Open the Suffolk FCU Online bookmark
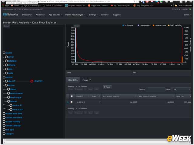The height and width of the screenshot is (145, 194). click(x=53, y=5)
